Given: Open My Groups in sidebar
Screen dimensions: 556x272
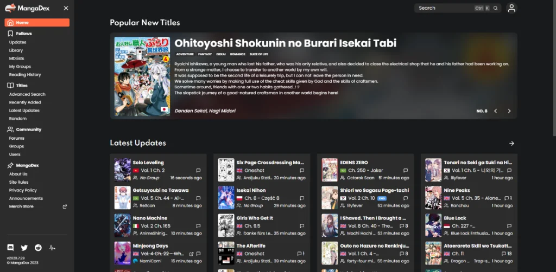Looking at the screenshot, I should pos(20,67).
